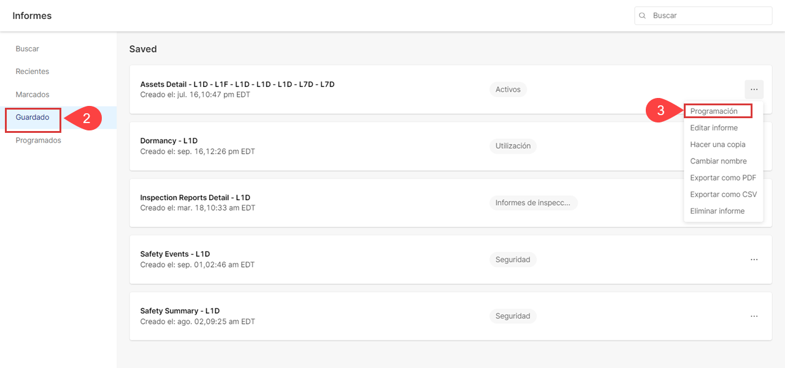Select Exportar como CSV option
The width and height of the screenshot is (785, 368).
pyautogui.click(x=723, y=194)
